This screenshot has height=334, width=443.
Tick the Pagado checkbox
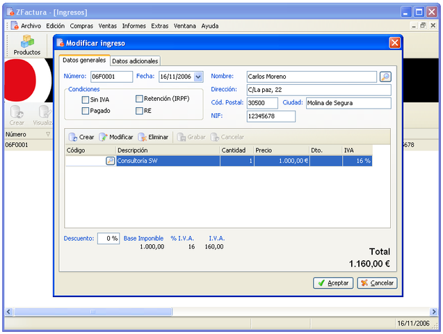(86, 111)
